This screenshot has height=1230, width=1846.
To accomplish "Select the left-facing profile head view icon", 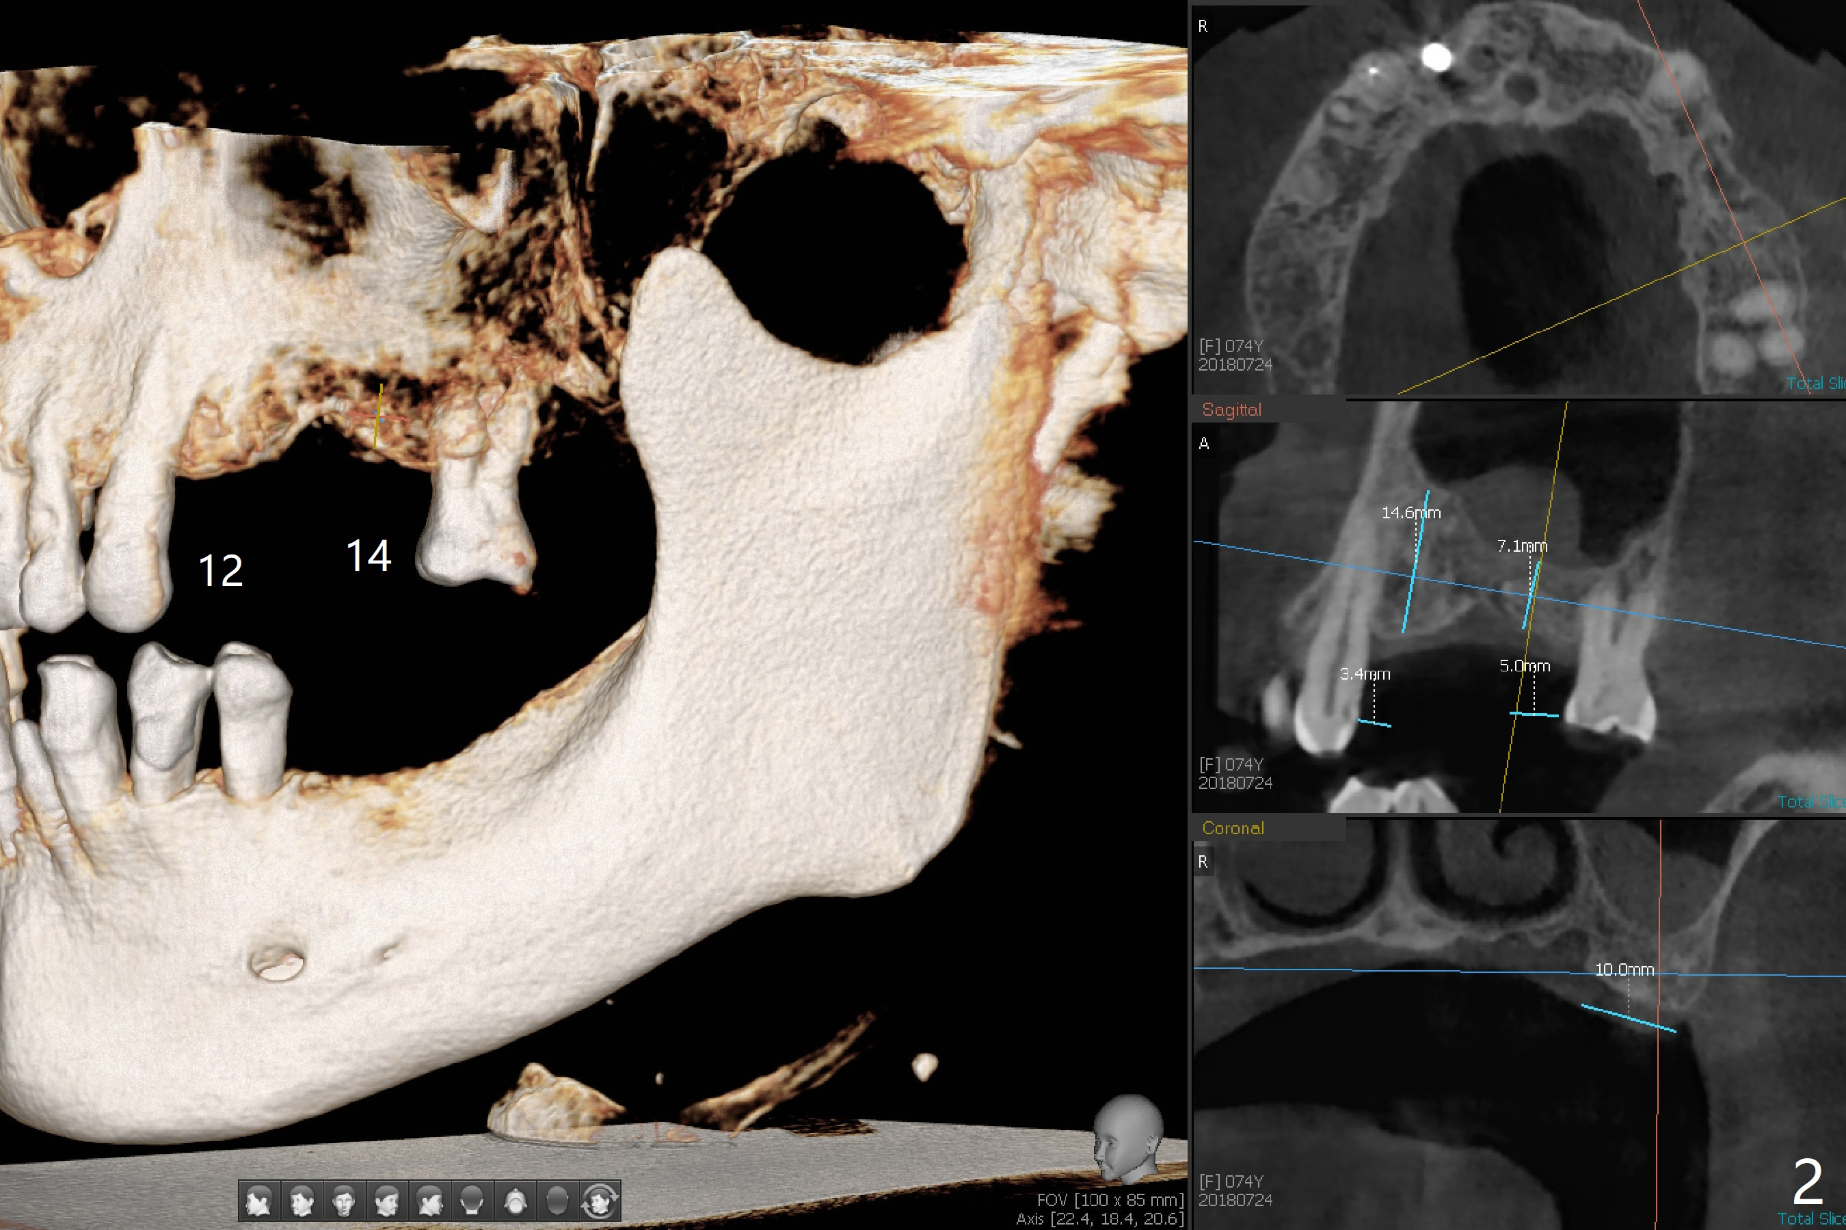I will point(259,1200).
